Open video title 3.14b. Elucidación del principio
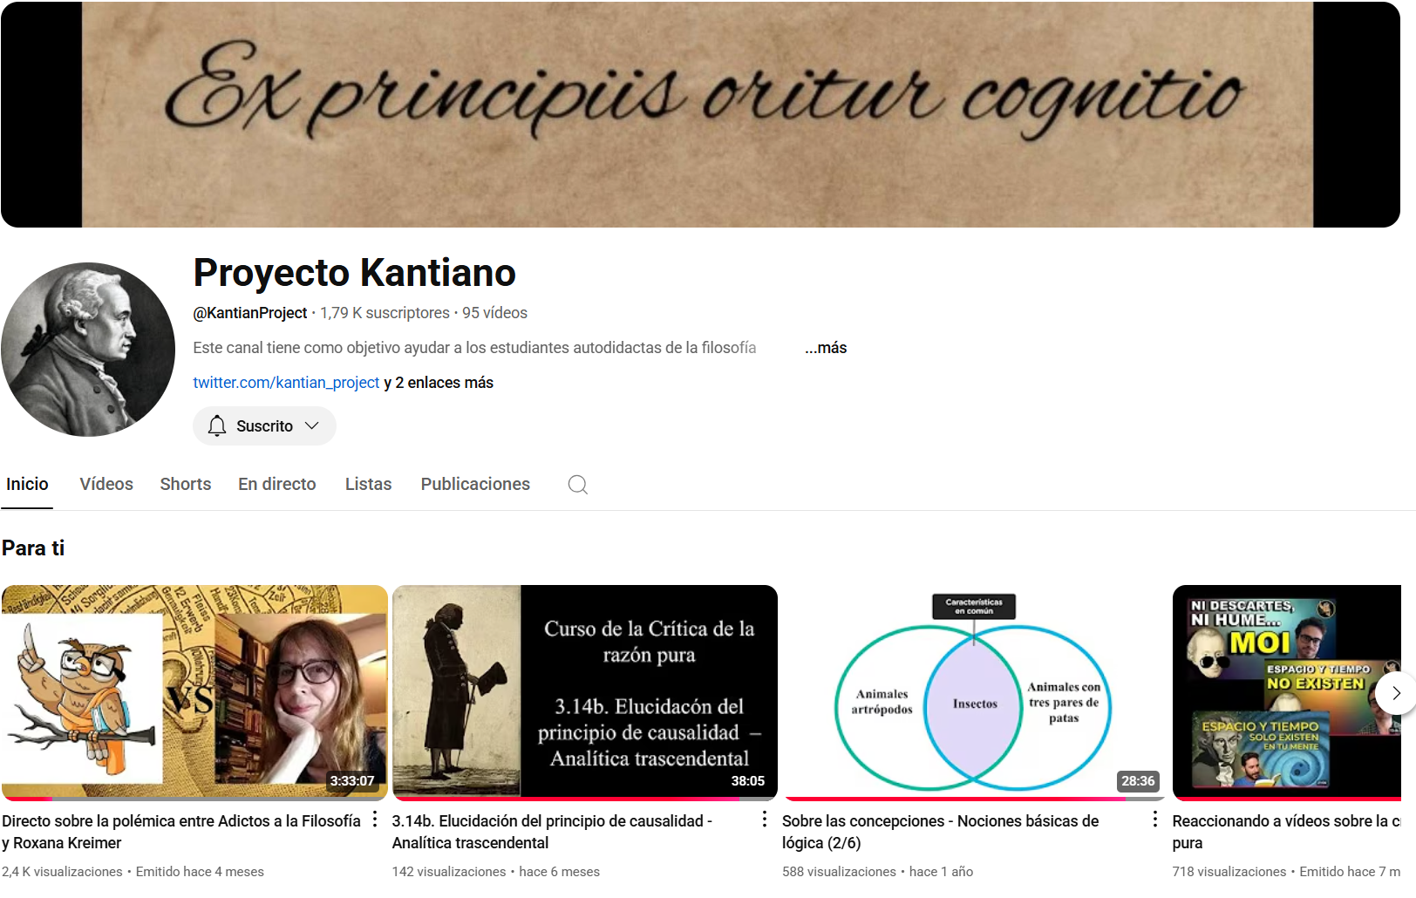This screenshot has width=1416, height=898. (551, 831)
